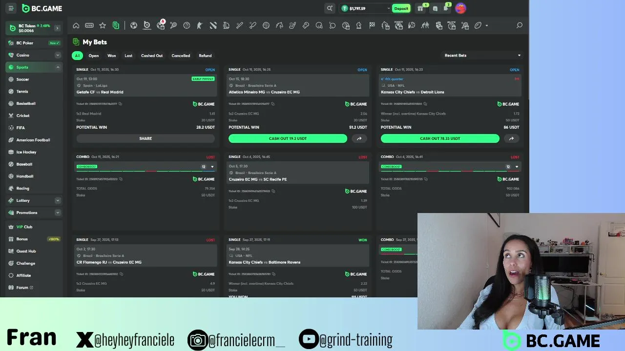
Task: Open the notifications bell icon
Action: (446, 8)
